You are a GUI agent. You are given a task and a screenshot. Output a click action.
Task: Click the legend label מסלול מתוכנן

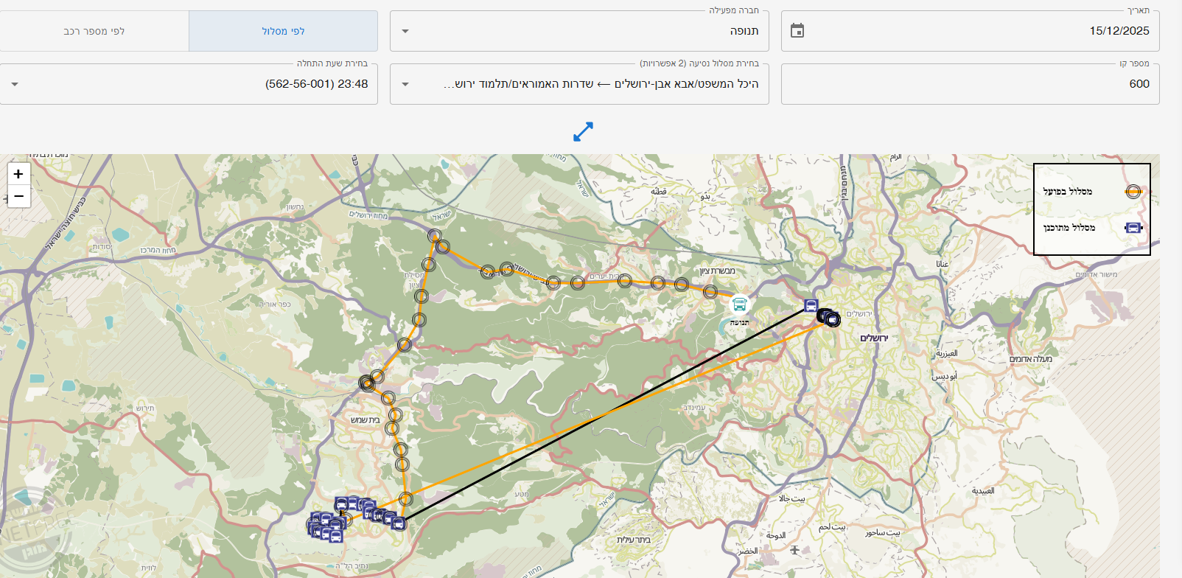pos(1069,228)
